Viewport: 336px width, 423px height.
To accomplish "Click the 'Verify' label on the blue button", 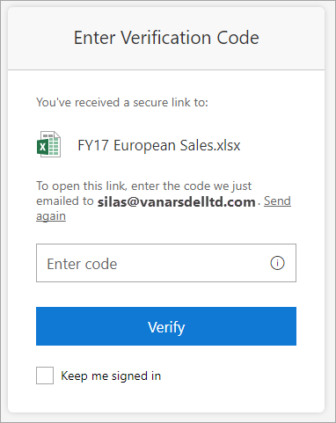I will pos(166,327).
